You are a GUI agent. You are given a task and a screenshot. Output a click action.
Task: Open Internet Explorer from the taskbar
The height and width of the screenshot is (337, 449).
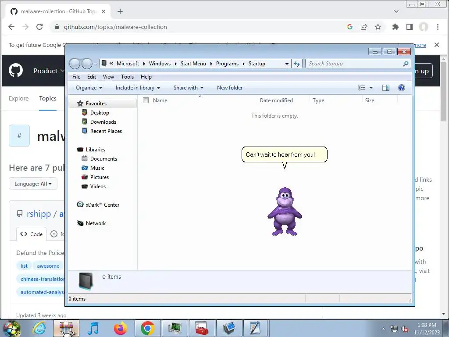point(39,328)
